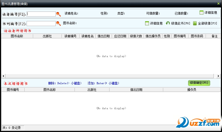Click 读者编号 column header
Image resolution: width=222 pixels, height=132 pixels.
[x=71, y=36]
